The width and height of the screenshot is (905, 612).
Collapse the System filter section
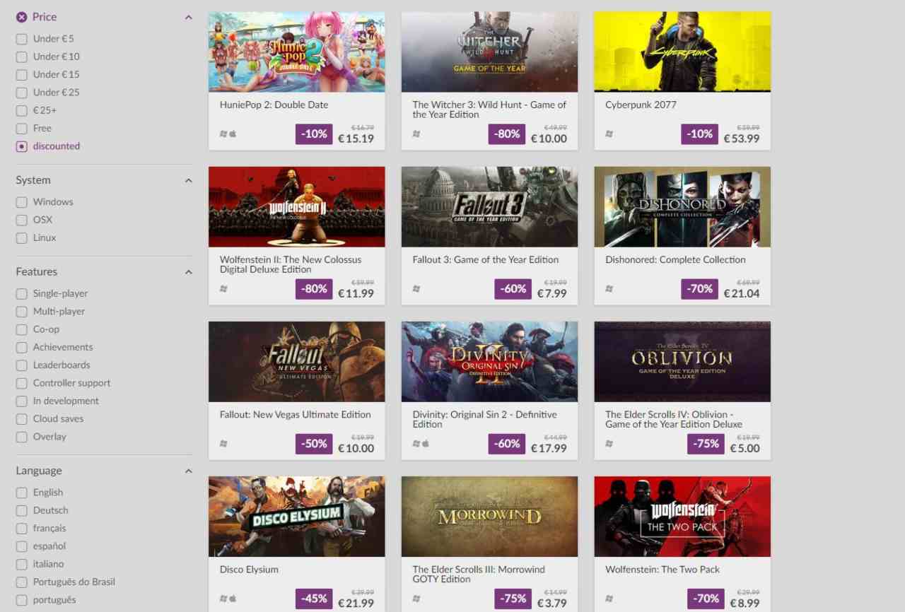tap(188, 181)
